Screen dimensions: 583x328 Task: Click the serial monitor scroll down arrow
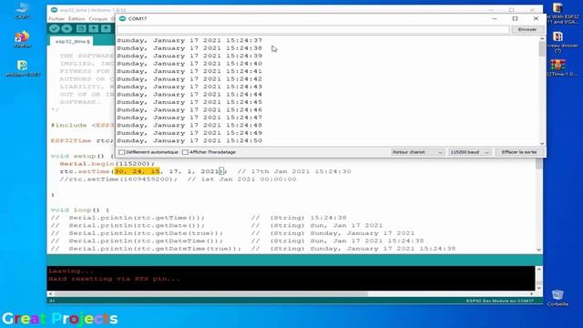coord(542,144)
